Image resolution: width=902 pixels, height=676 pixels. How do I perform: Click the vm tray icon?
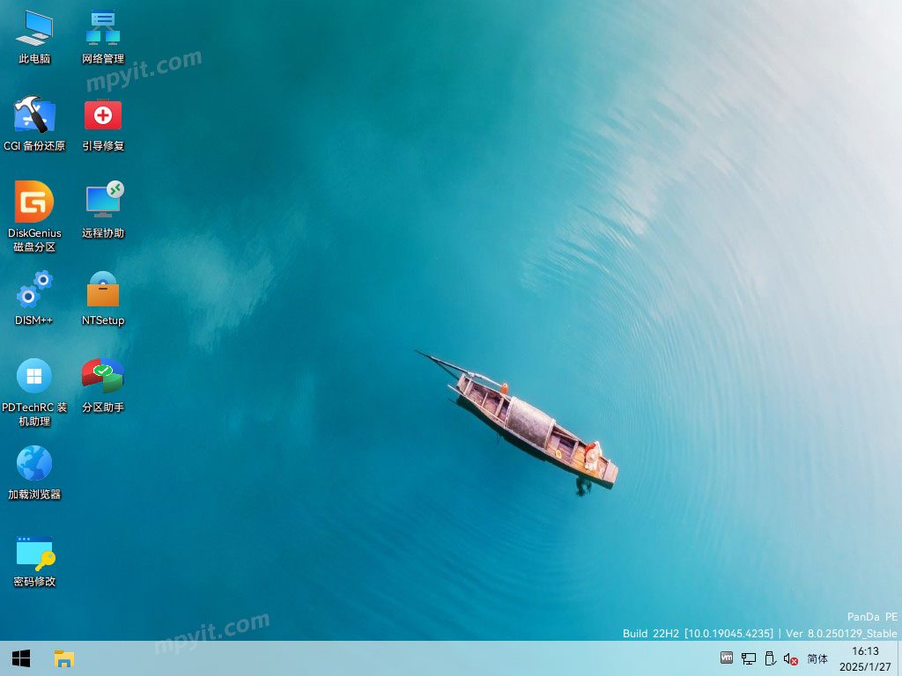tap(727, 658)
